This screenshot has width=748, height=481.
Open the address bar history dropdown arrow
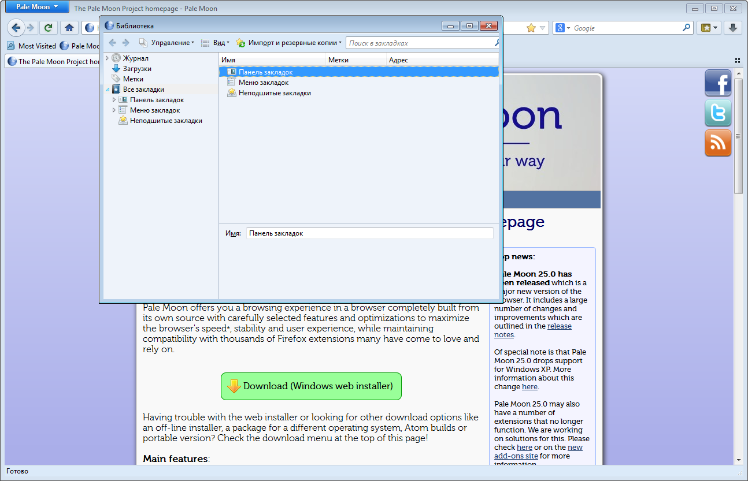point(543,28)
